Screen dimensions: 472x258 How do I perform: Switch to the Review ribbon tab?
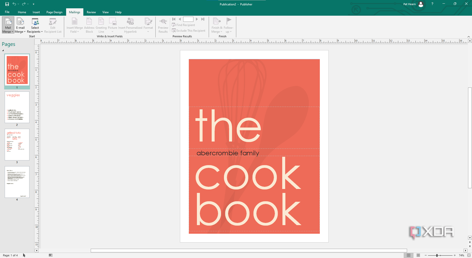[x=91, y=12]
